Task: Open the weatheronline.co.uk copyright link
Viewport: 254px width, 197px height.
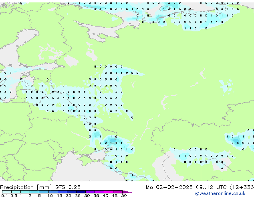Action: (220, 193)
